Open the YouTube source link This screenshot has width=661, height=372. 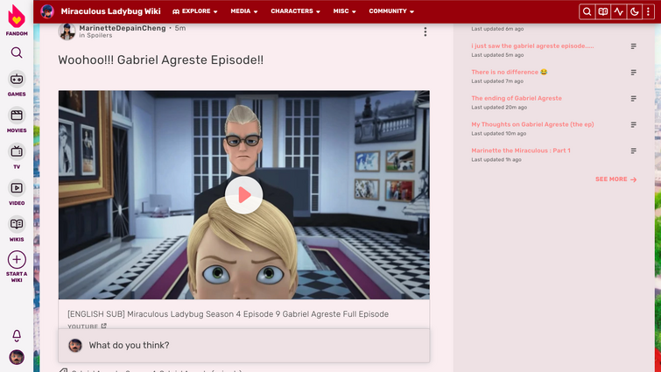[x=87, y=326]
